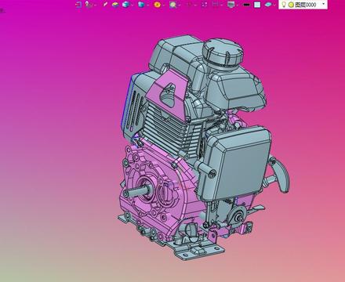Click the shaded blue cube display icon

(x=141, y=5)
